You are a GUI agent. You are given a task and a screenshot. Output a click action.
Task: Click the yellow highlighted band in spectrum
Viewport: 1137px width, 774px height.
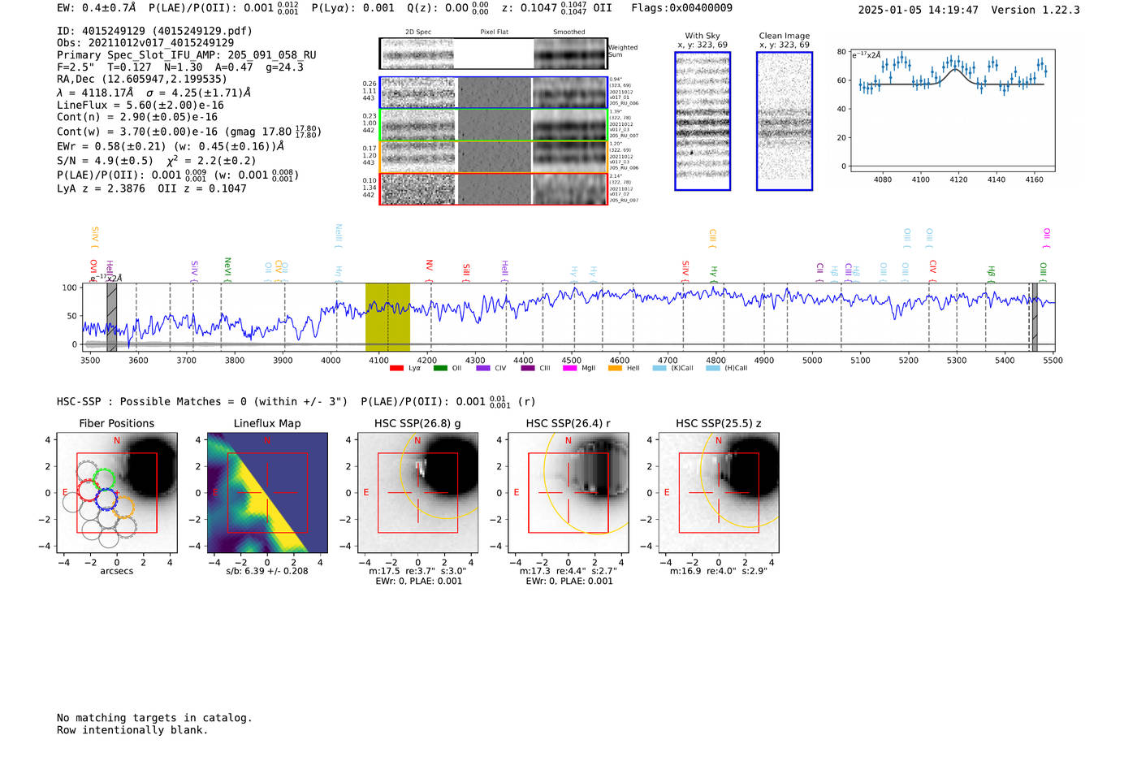[x=387, y=317]
